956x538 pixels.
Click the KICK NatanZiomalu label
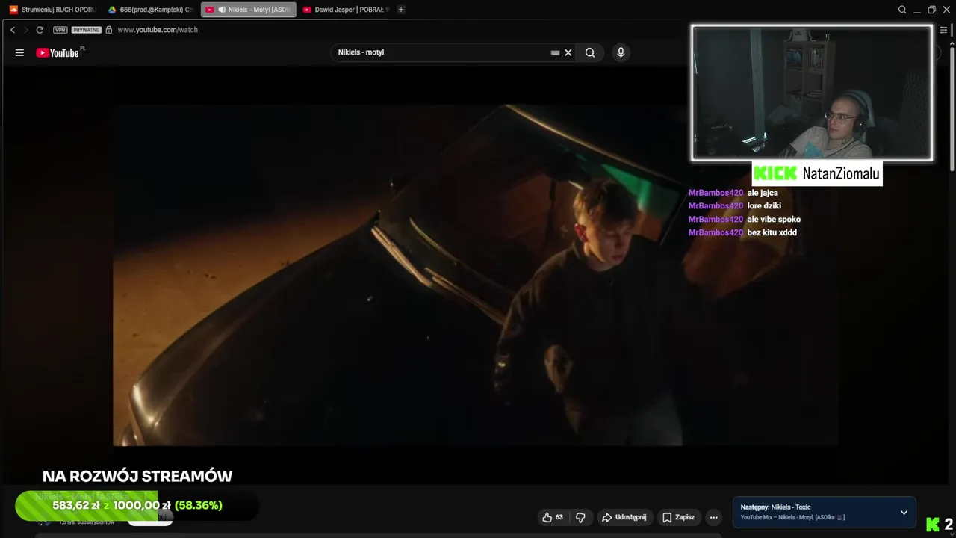point(816,173)
